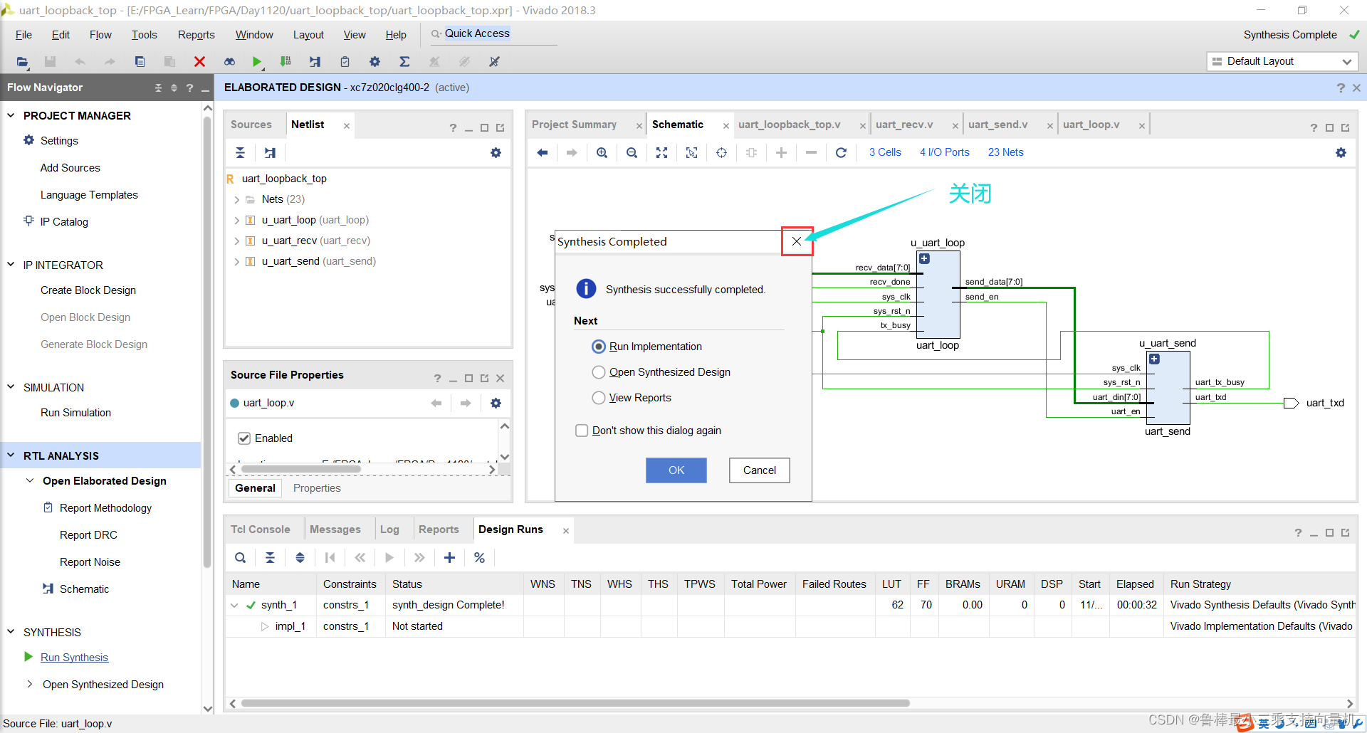Open Settings gear icon in main toolbar
The image size is (1367, 733).
(x=375, y=62)
